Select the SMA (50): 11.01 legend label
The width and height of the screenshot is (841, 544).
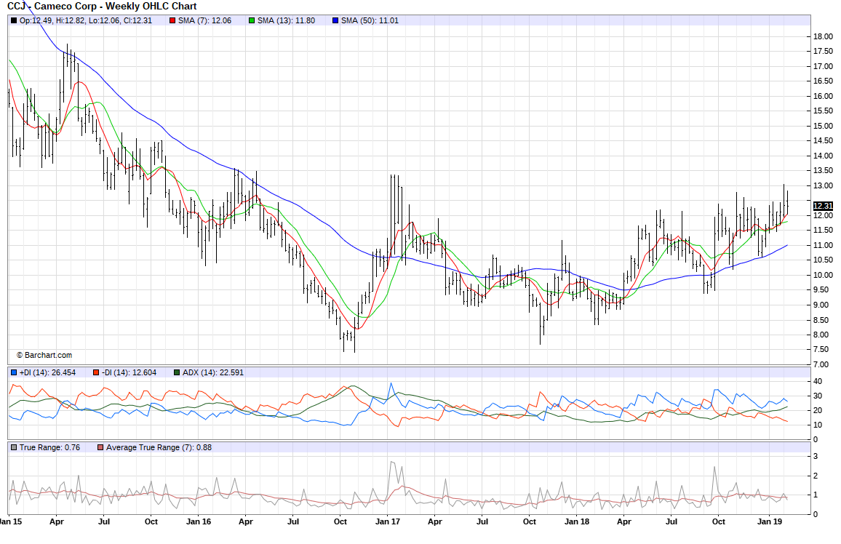point(370,20)
